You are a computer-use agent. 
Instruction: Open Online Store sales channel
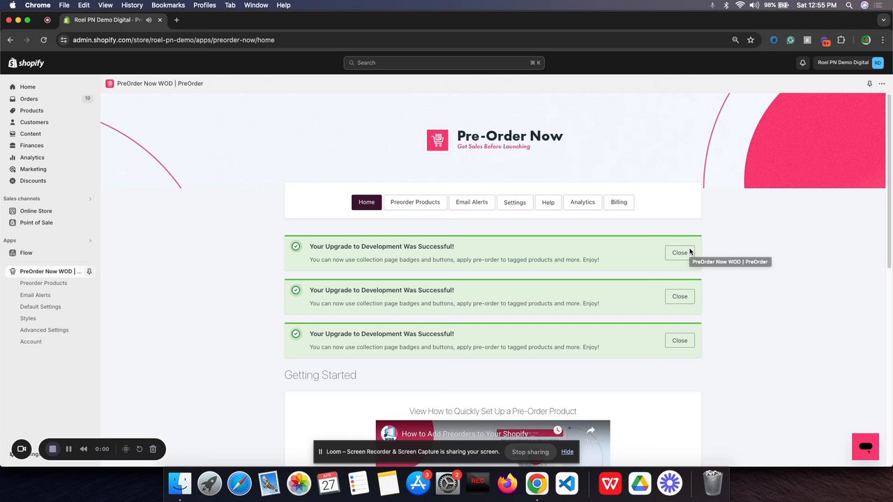coord(36,211)
